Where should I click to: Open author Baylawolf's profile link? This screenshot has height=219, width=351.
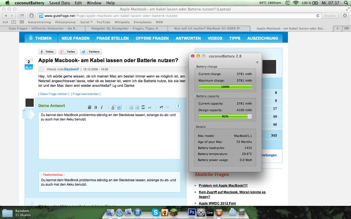coord(71,69)
